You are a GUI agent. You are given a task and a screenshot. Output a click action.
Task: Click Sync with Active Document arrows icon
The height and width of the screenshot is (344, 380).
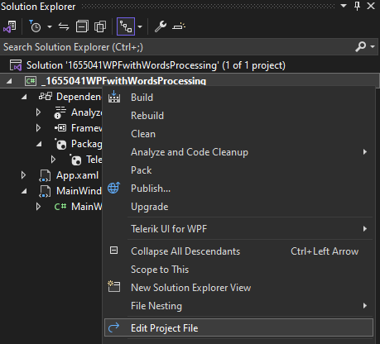coord(64,26)
